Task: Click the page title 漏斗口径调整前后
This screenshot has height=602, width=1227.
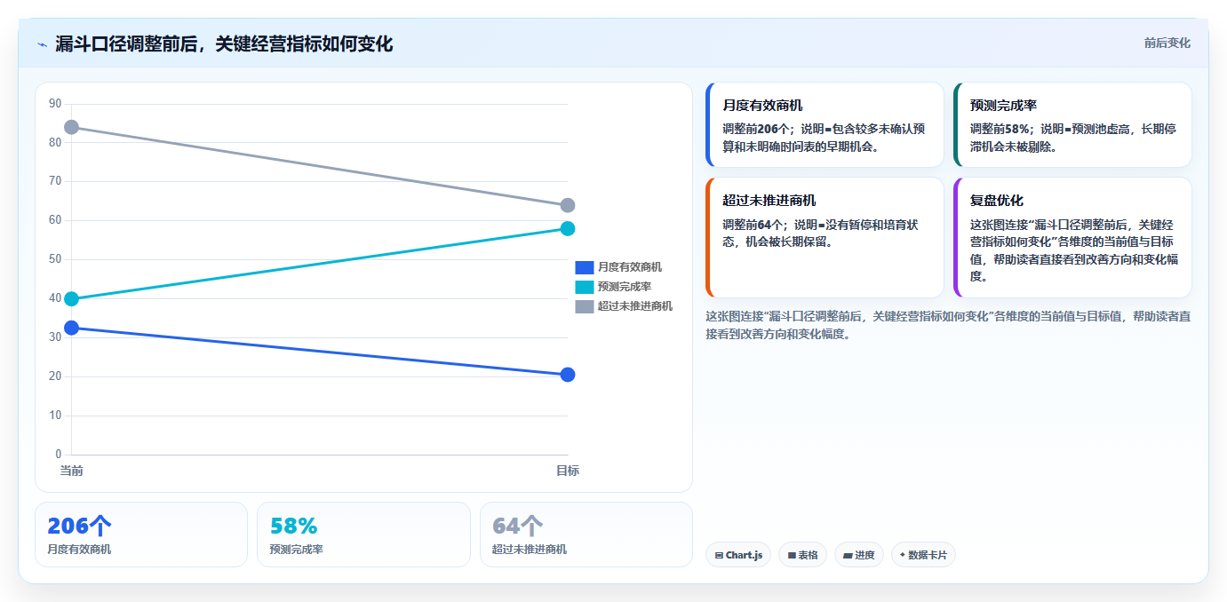Action: [224, 44]
